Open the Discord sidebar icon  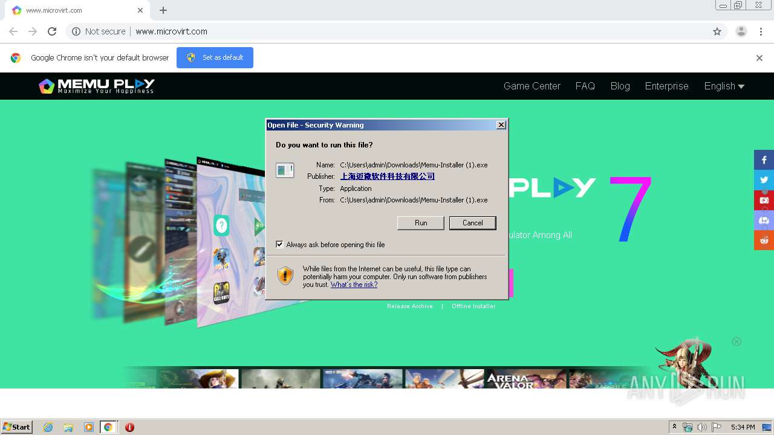coord(764,220)
